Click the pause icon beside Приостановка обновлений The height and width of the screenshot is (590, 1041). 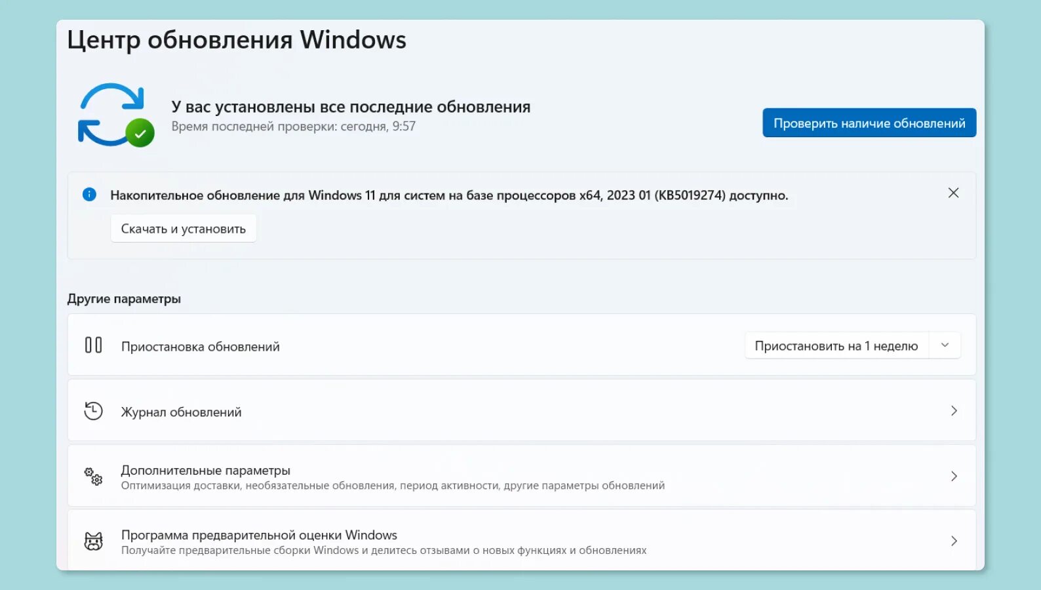(94, 345)
